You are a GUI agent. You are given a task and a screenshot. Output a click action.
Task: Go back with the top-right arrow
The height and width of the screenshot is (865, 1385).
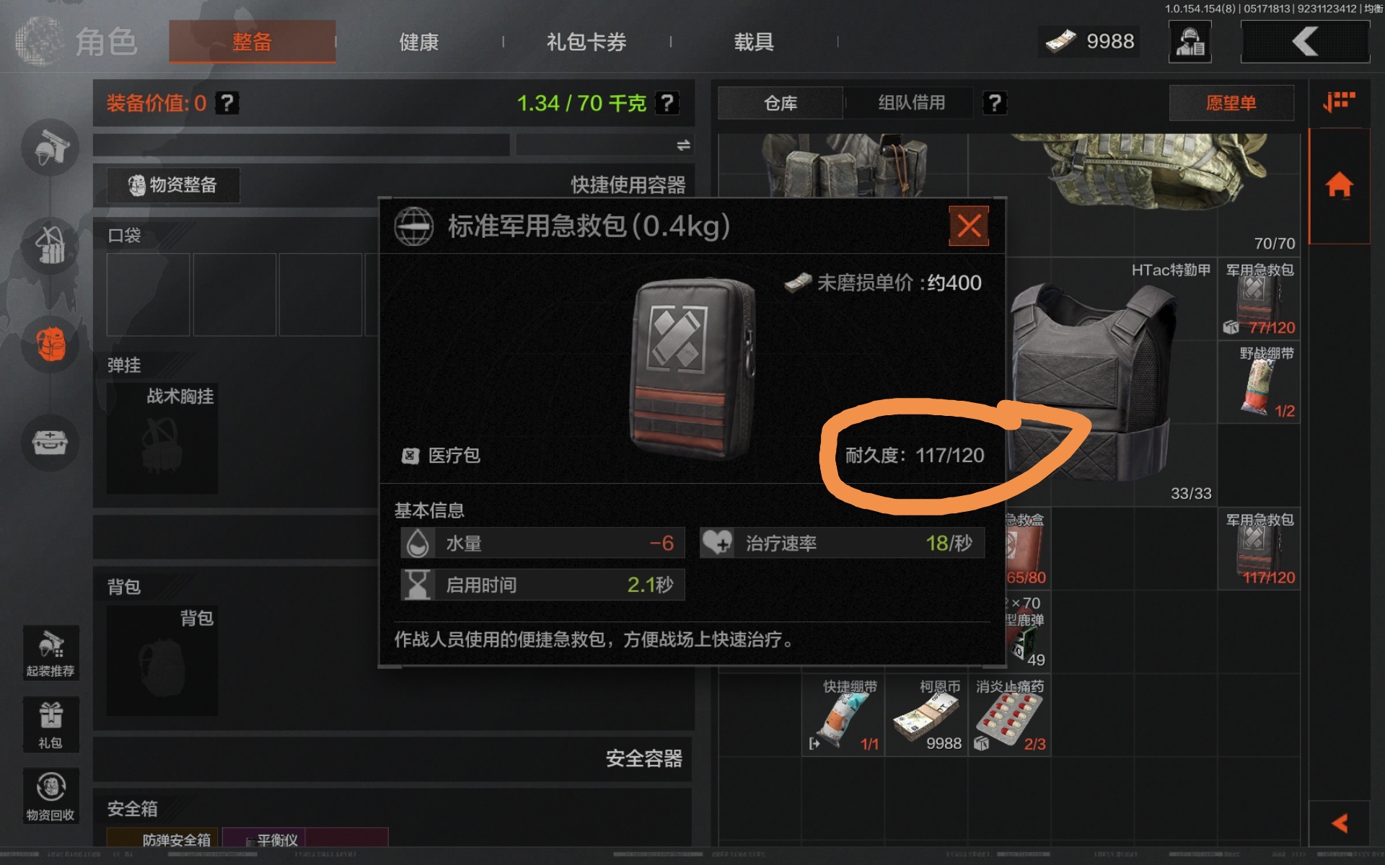1305,42
